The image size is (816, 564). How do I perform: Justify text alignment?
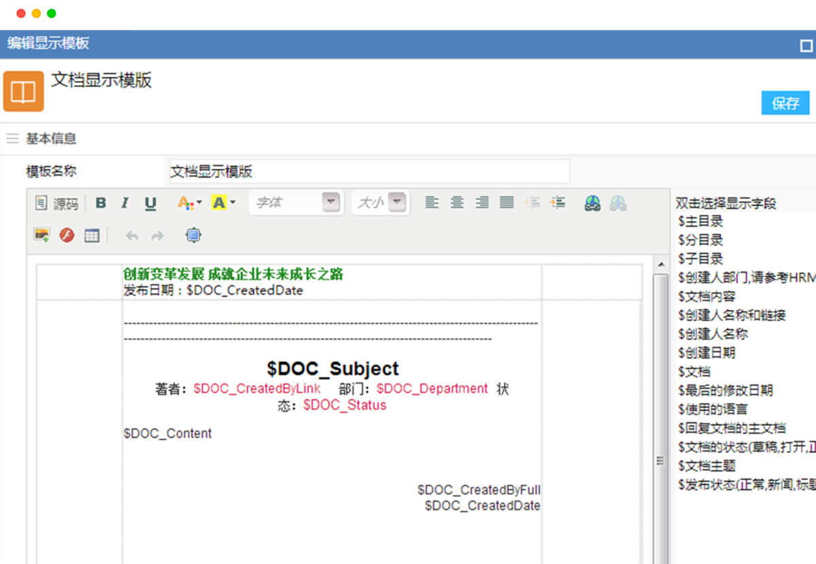point(507,203)
